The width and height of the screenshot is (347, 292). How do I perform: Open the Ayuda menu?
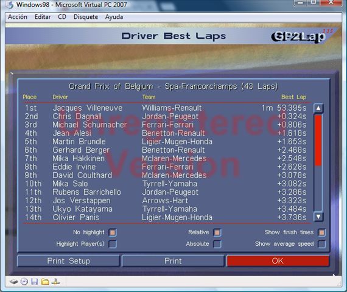114,17
